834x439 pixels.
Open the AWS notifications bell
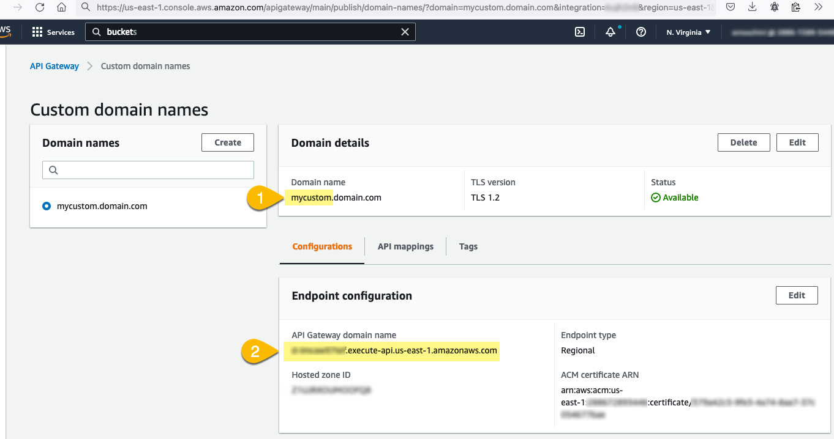coord(610,32)
